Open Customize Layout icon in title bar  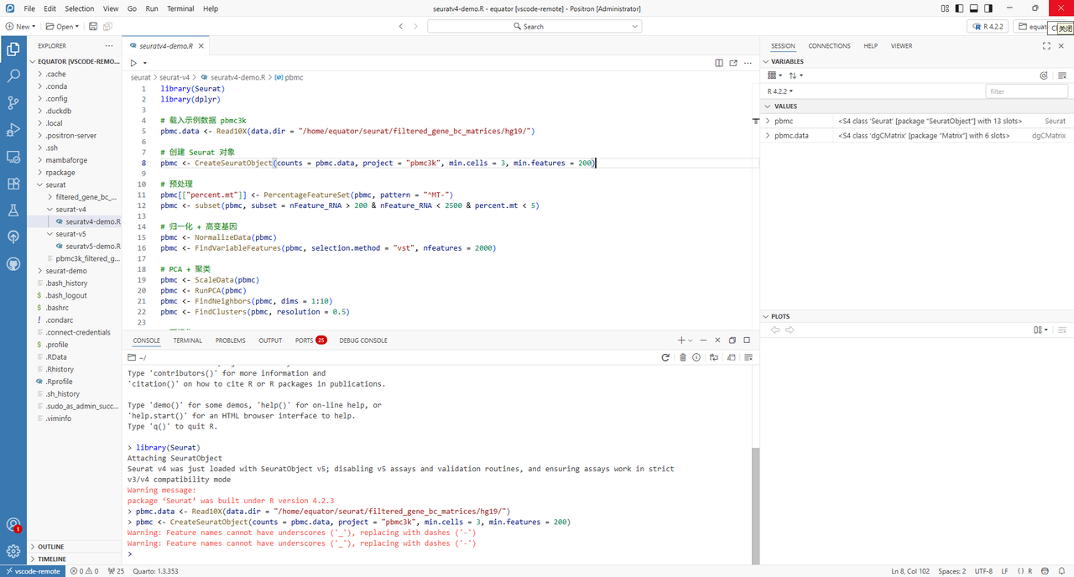pyautogui.click(x=946, y=8)
